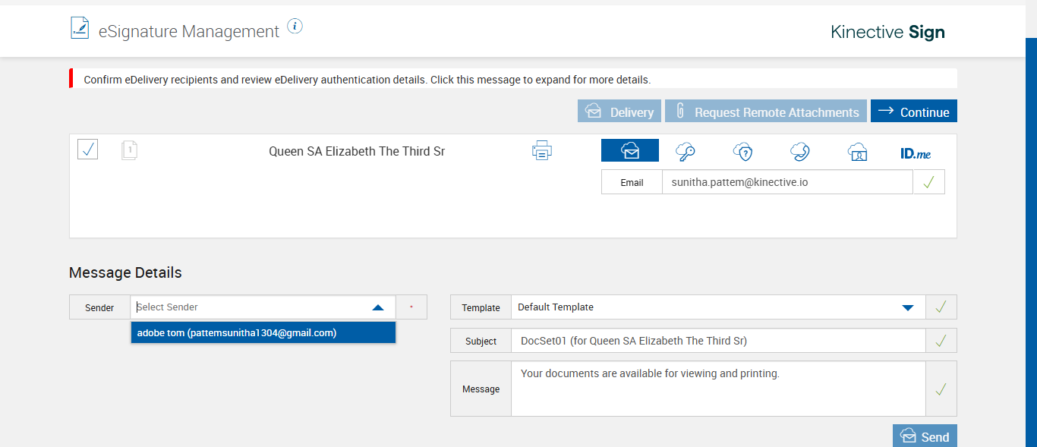Click the recipient Email address field
This screenshot has height=447, width=1037.
(x=786, y=182)
